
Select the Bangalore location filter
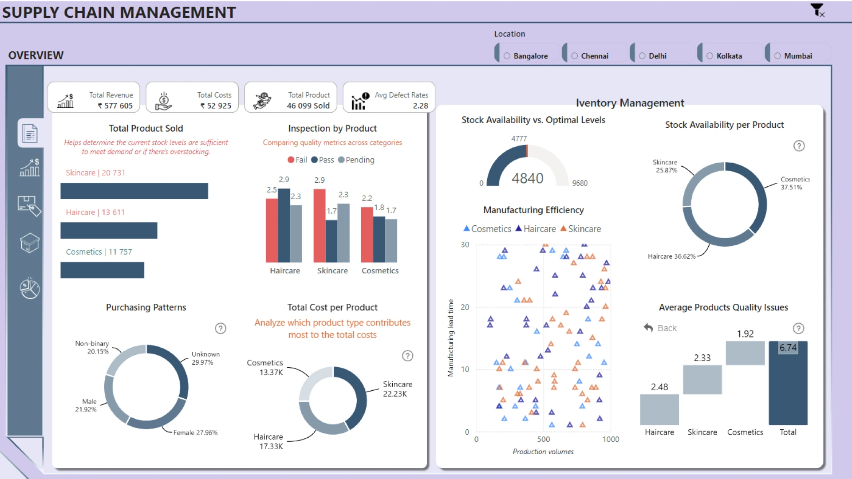pyautogui.click(x=526, y=56)
